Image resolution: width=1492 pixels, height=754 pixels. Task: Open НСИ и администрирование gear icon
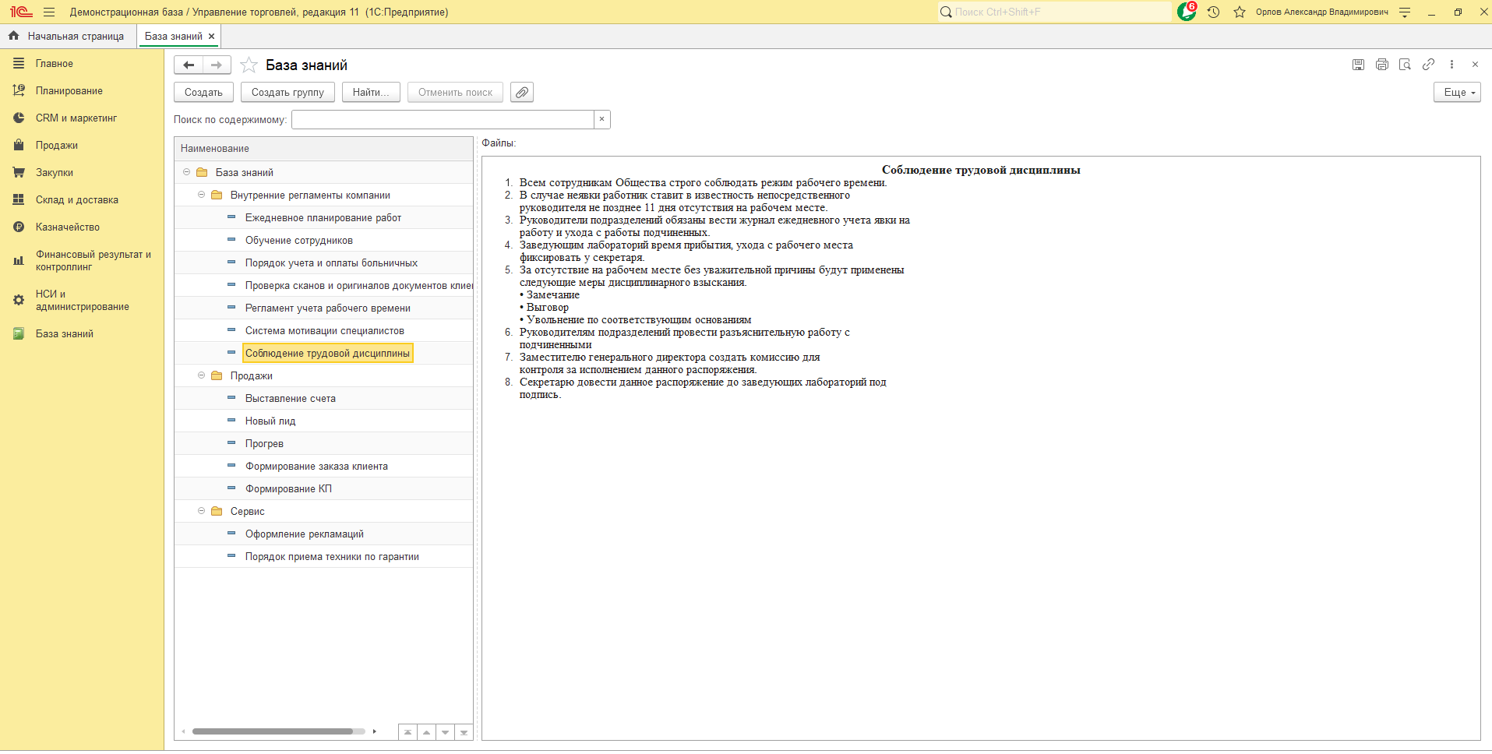[19, 300]
